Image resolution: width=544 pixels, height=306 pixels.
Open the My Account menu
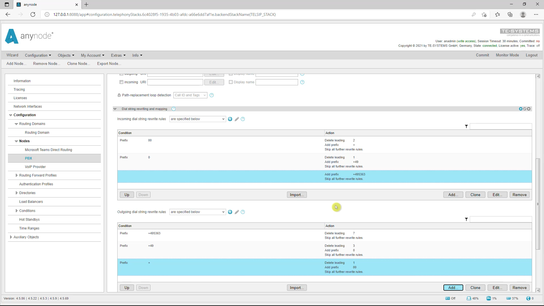click(93, 55)
